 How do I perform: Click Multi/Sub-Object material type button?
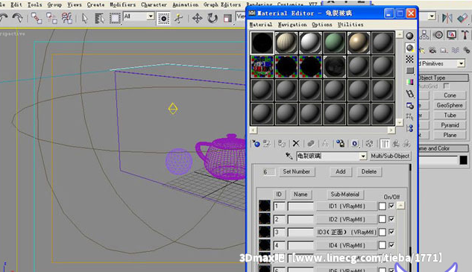[390, 156]
